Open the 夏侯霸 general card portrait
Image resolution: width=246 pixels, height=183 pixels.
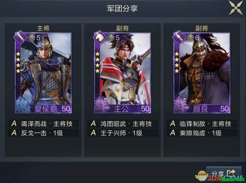pyautogui.click(x=43, y=73)
